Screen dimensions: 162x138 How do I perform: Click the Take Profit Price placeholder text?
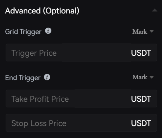40,99
